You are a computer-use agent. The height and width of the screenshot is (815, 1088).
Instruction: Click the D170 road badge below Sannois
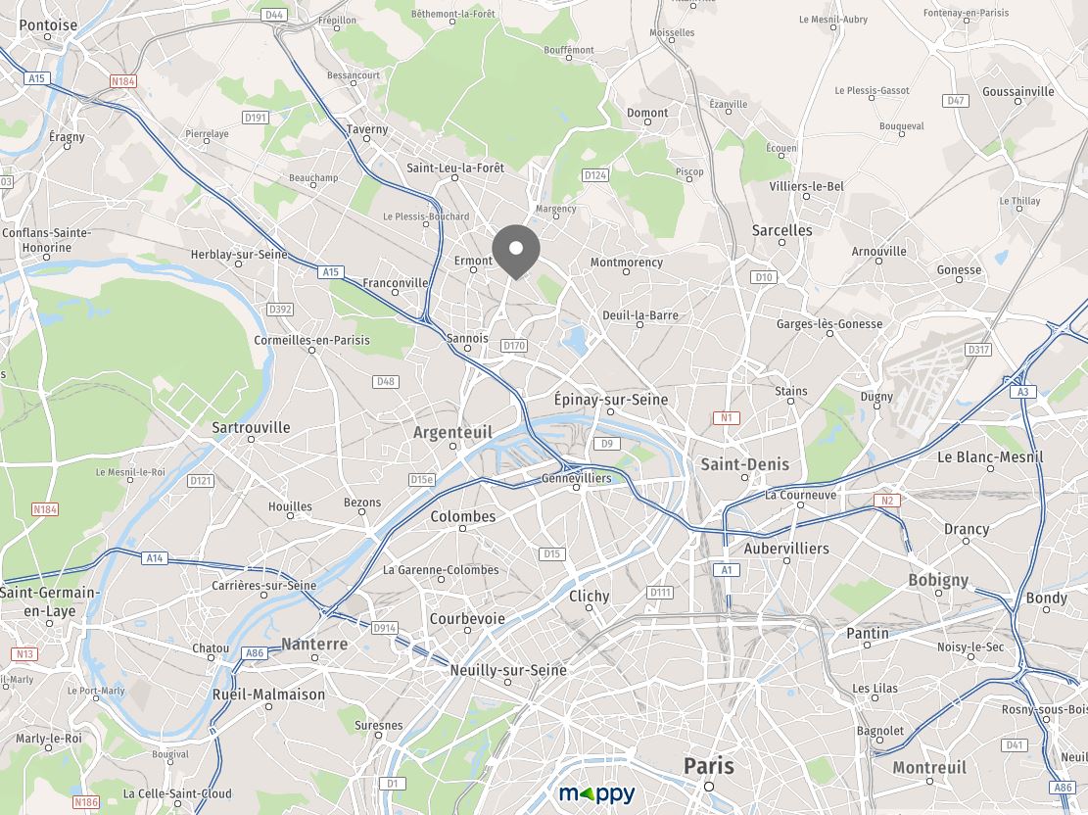(514, 345)
